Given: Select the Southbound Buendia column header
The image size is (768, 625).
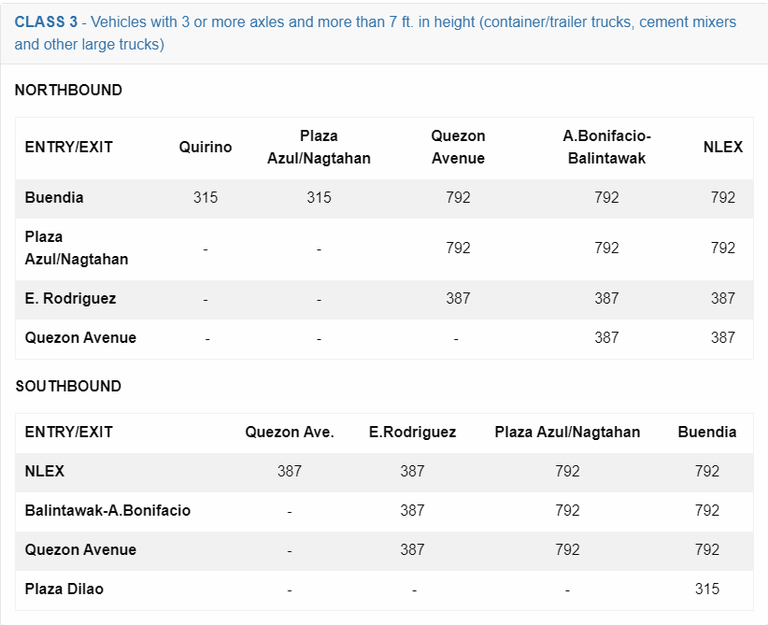Looking at the screenshot, I should click(706, 432).
